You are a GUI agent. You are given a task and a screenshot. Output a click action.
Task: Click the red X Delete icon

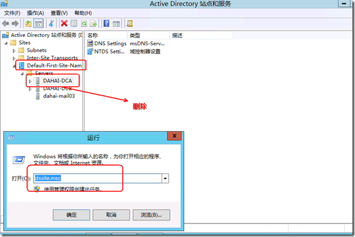pos(64,24)
